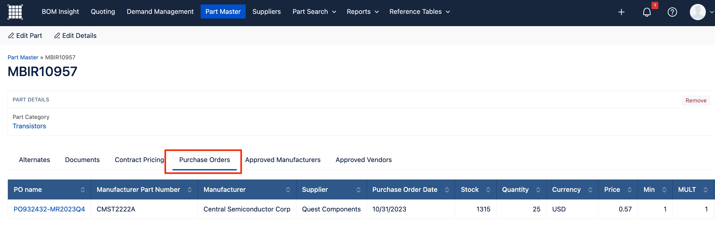Click the Remove button
The height and width of the screenshot is (230, 715).
tap(696, 100)
